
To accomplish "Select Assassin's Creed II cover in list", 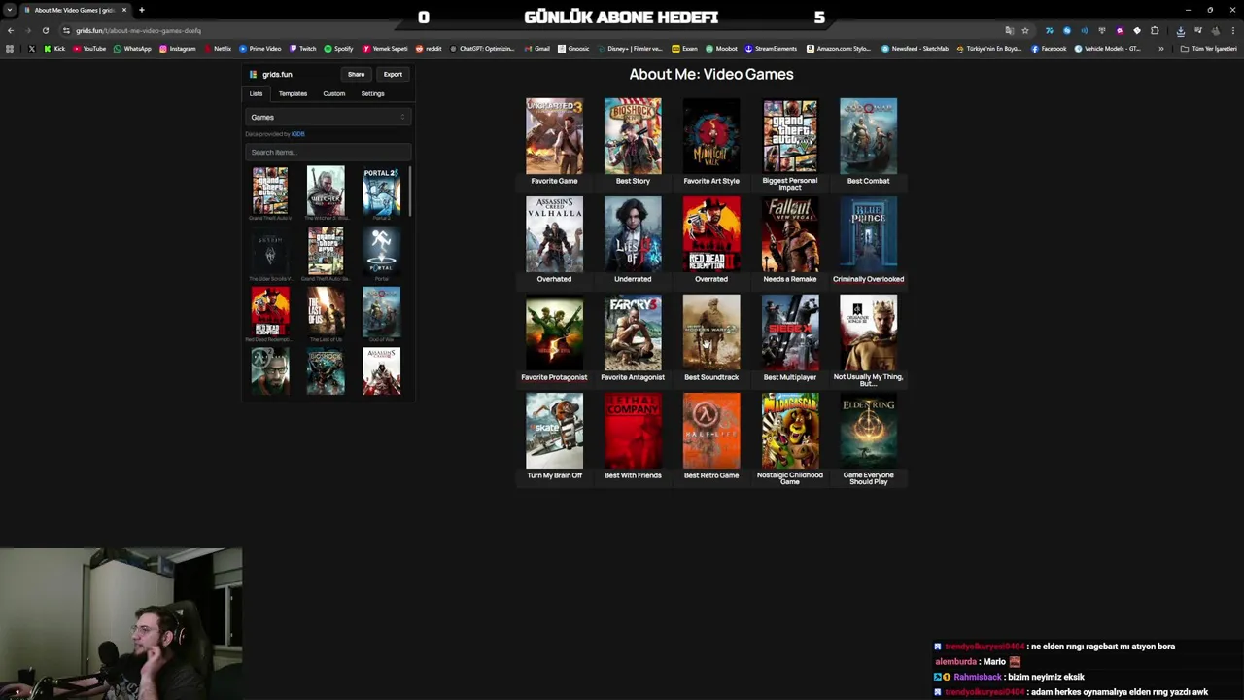I will [381, 371].
